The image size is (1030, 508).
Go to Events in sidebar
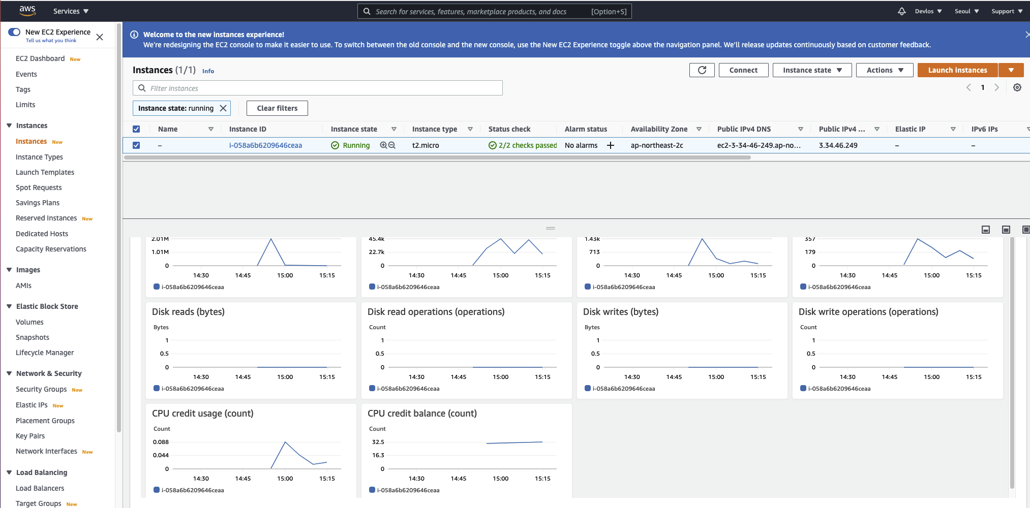pos(26,74)
